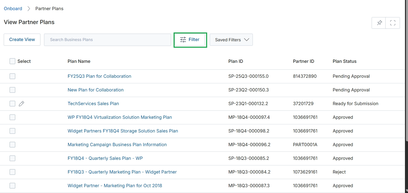Check TechServices Sales Plan row
Viewport: 408px width, 193px height.
(12, 104)
